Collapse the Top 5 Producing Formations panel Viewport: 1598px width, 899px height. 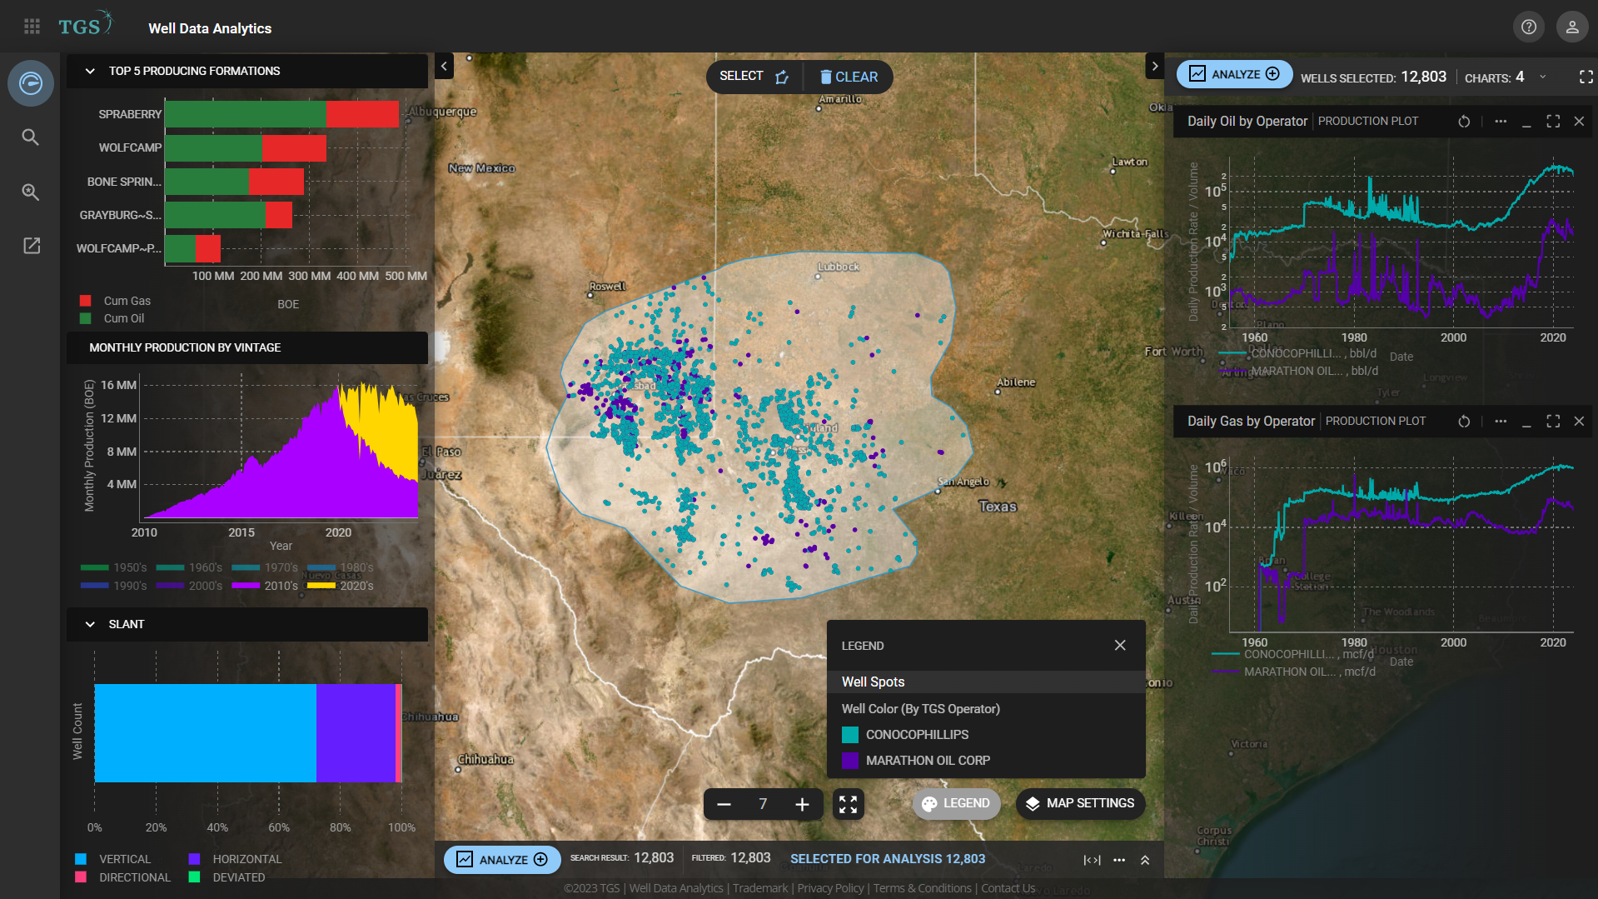click(x=90, y=72)
